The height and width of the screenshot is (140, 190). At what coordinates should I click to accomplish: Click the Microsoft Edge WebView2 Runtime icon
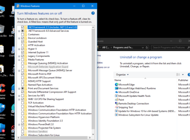pos(116,88)
